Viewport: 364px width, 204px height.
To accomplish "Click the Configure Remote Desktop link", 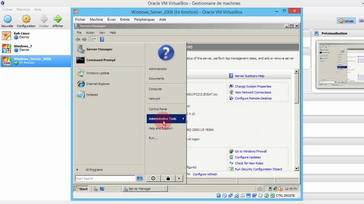I will tap(253, 98).
